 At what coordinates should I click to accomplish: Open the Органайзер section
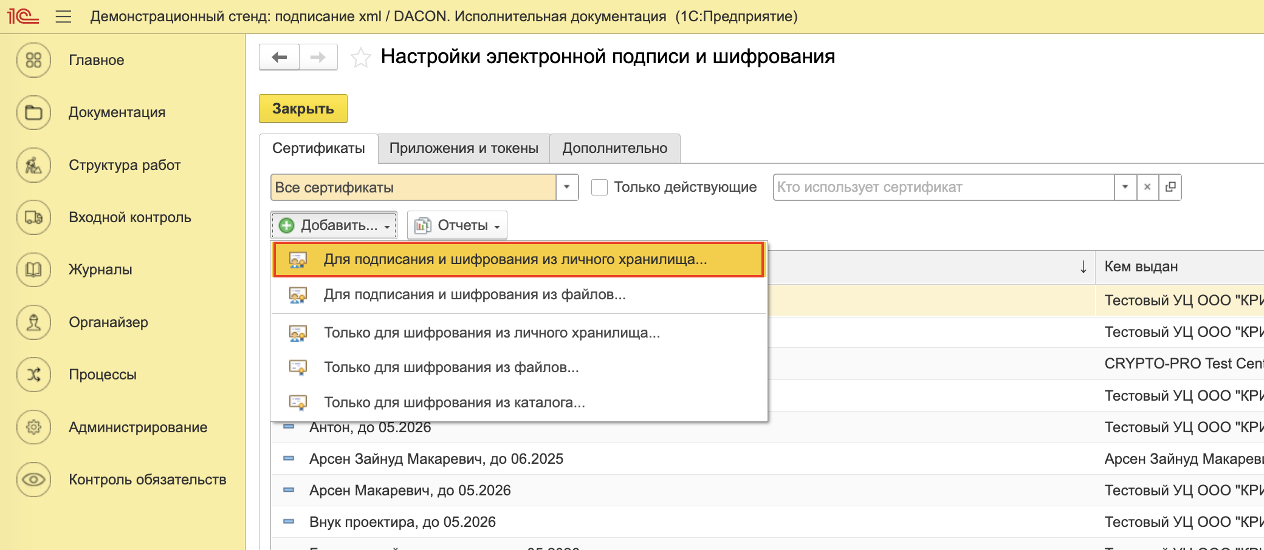[x=108, y=322]
